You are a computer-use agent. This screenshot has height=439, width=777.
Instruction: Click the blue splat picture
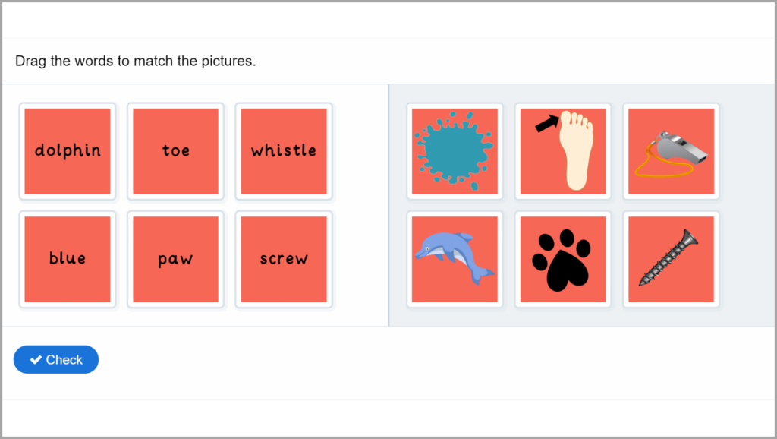click(455, 150)
